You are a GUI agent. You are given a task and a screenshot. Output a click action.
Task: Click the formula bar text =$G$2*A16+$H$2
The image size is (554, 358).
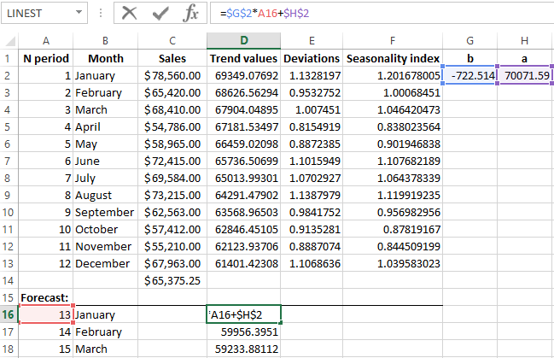[x=265, y=14]
